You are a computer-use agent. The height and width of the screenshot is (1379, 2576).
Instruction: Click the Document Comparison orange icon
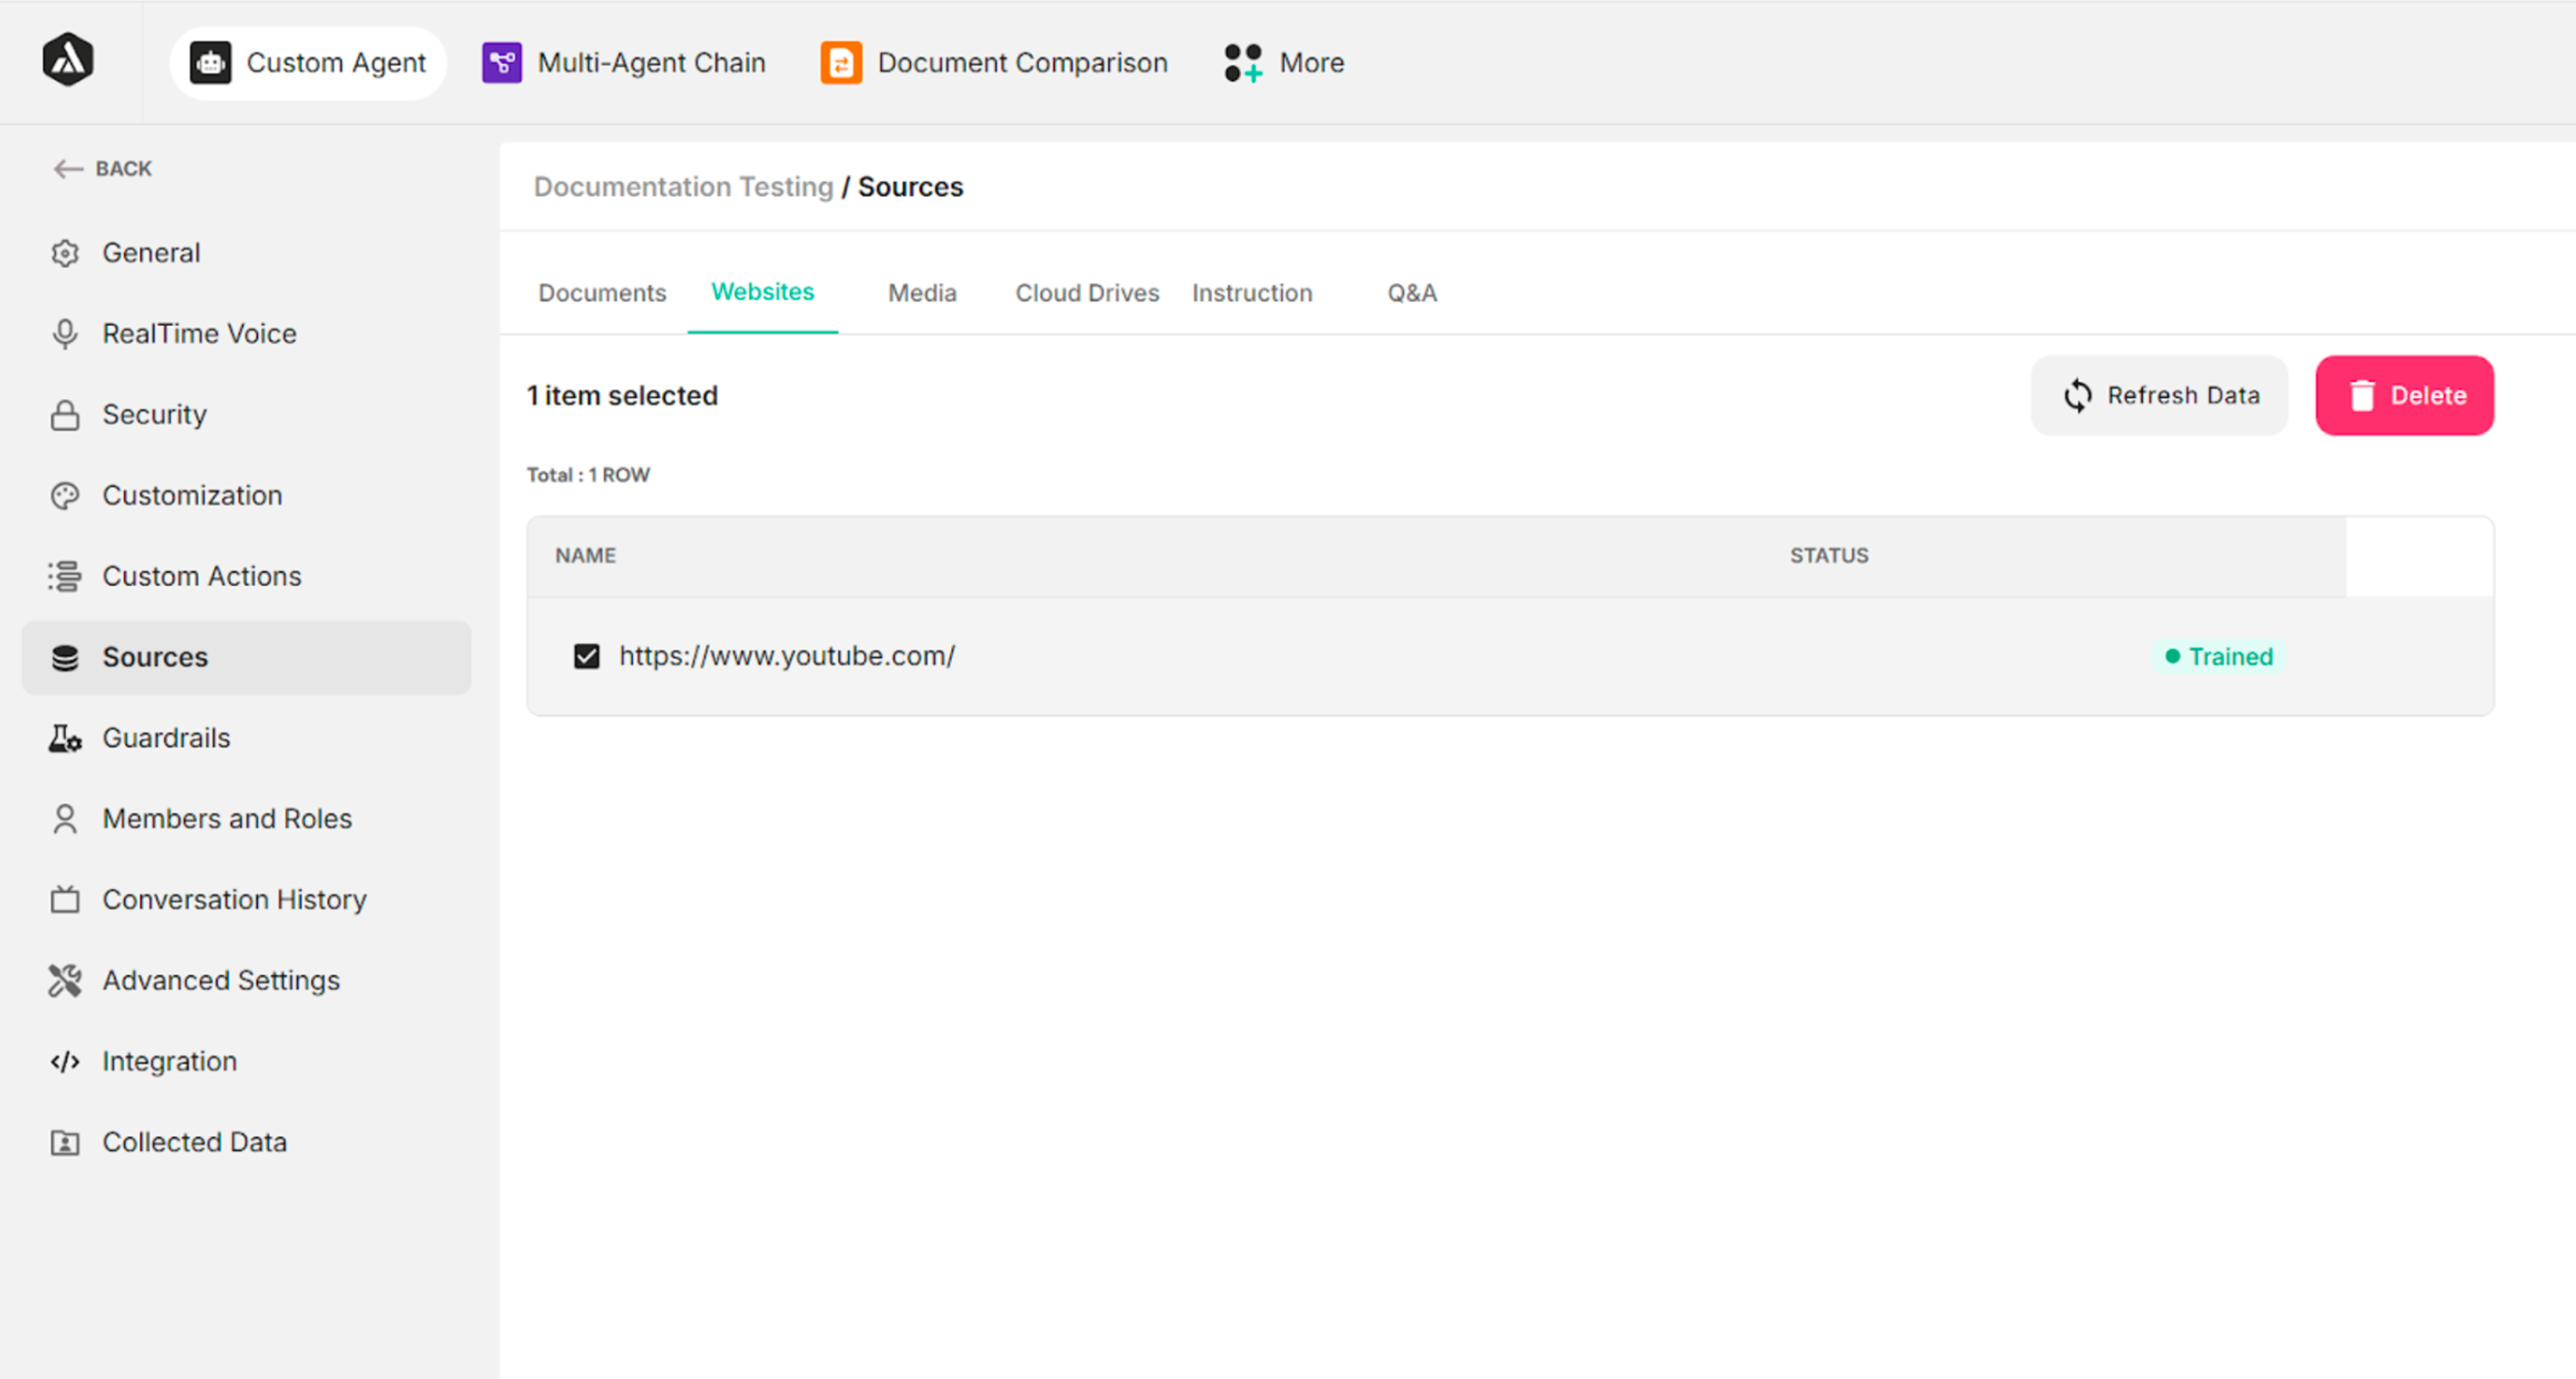point(841,63)
